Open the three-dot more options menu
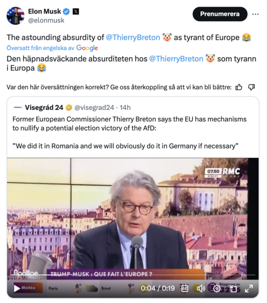Image resolution: width=267 pixels, height=303 pixels. (x=255, y=14)
